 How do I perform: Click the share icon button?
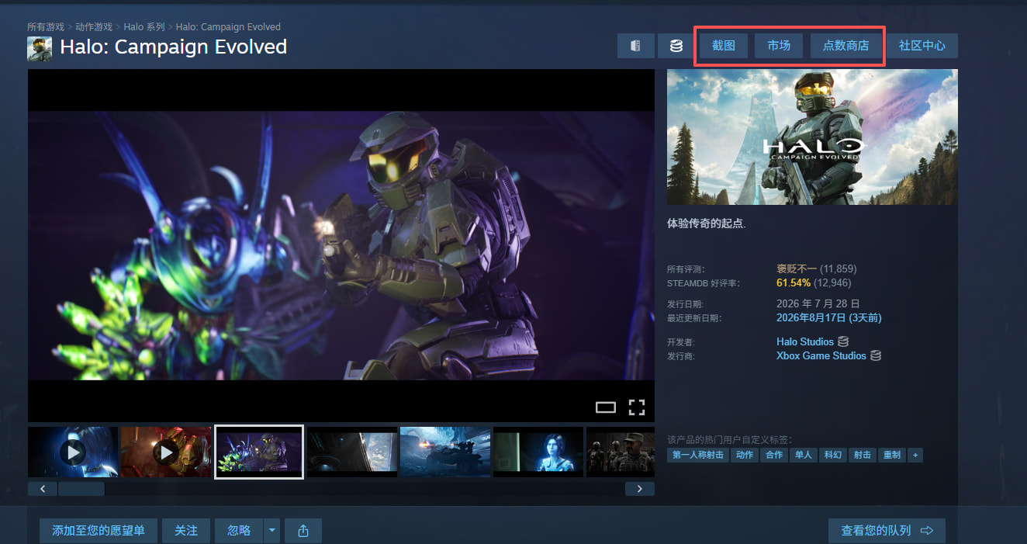(x=303, y=531)
